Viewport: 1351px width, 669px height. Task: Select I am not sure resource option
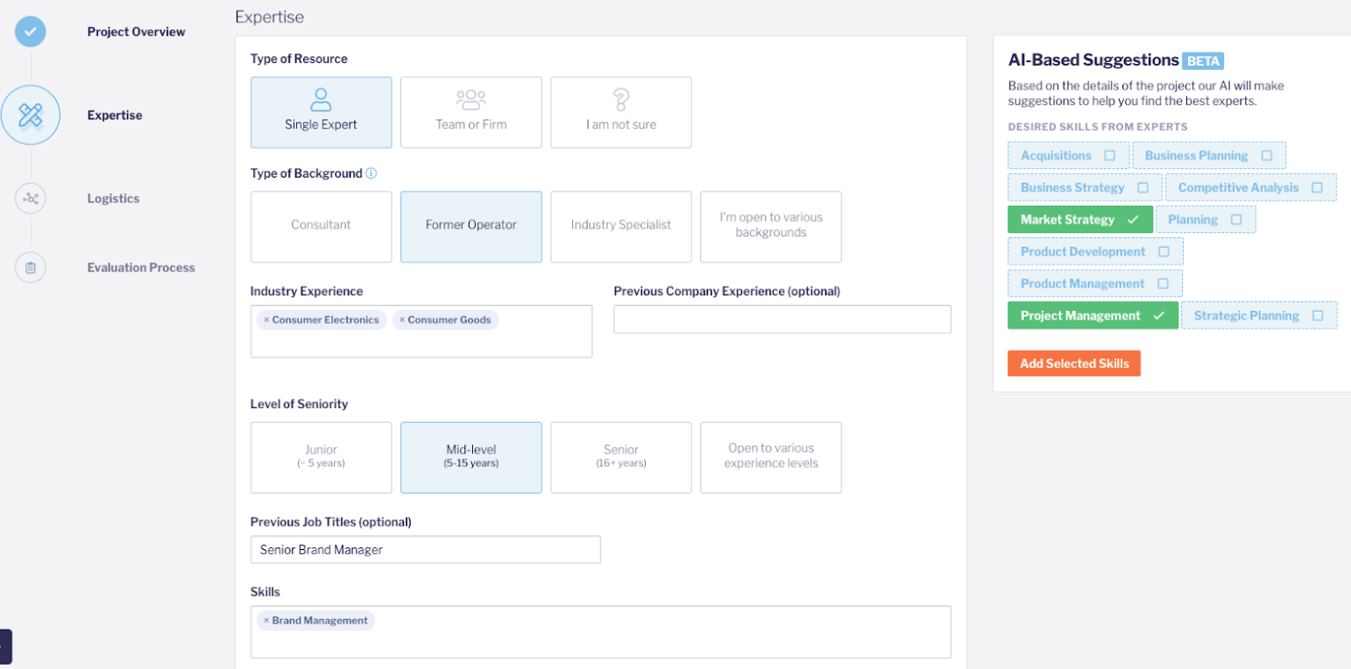click(621, 112)
